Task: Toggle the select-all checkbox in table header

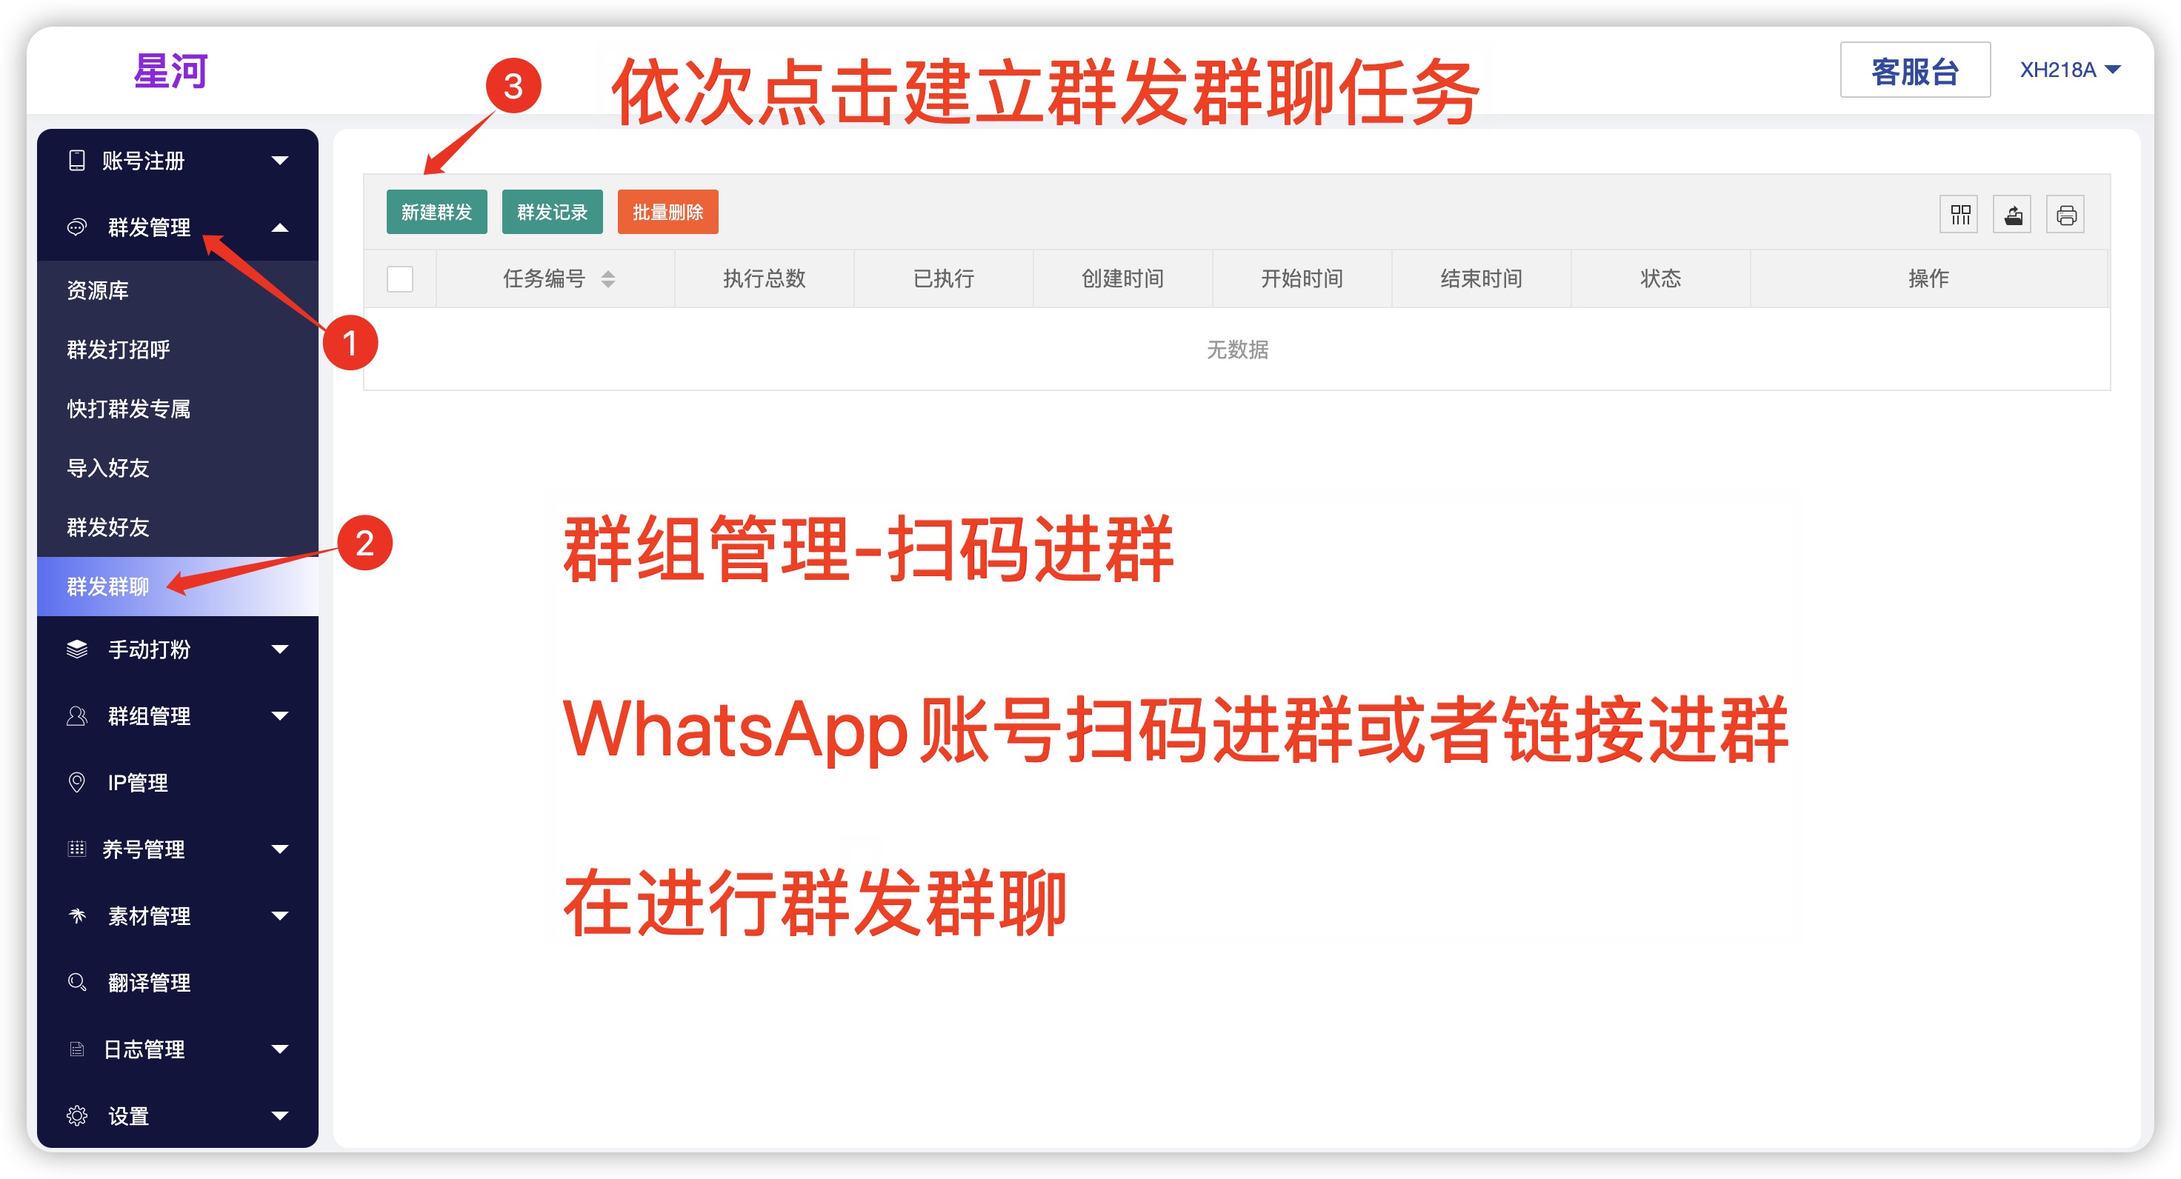Action: click(399, 278)
